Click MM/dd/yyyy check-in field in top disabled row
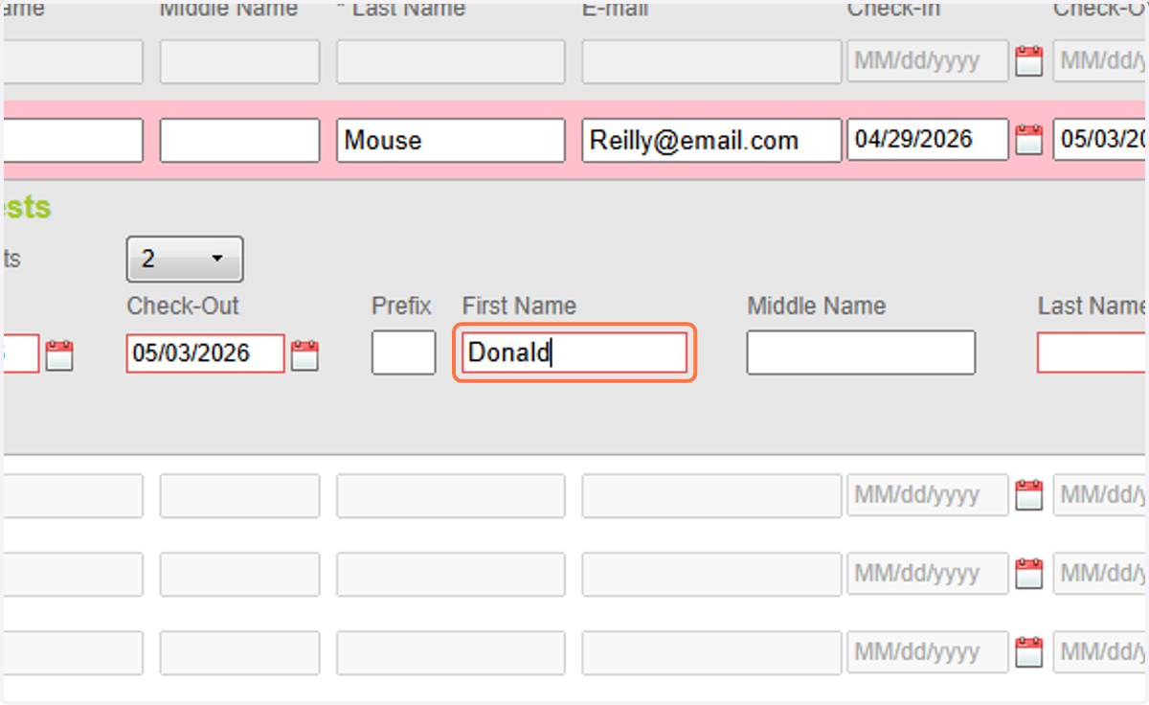The width and height of the screenshot is (1149, 705). pyautogui.click(x=928, y=61)
